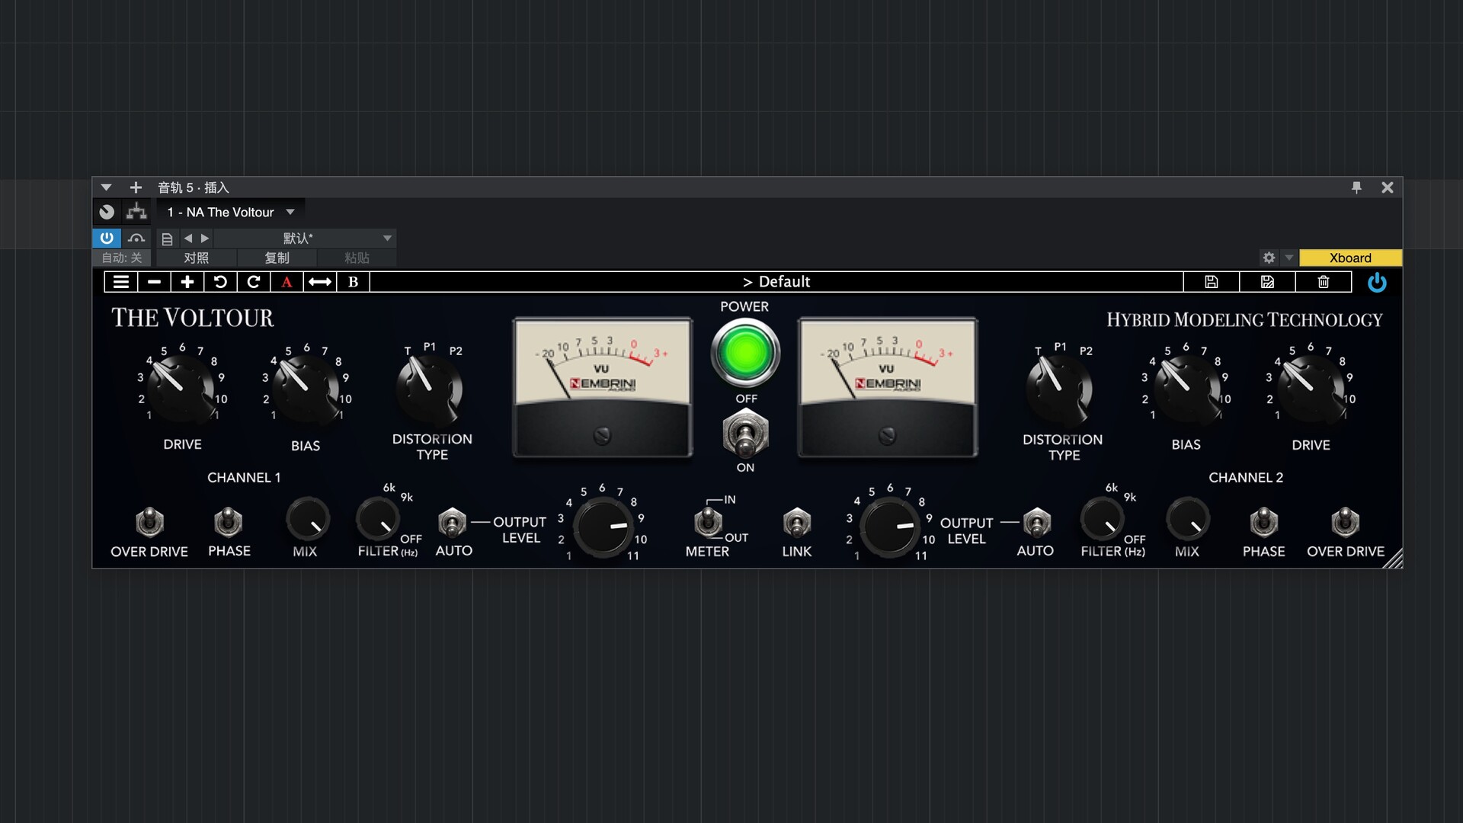
Task: Click the Channel 2 MIX knob
Action: click(1188, 520)
